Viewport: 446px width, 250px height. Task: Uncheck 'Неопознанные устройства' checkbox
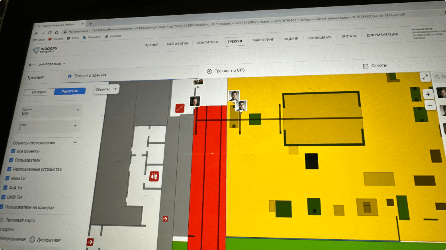tap(9, 169)
